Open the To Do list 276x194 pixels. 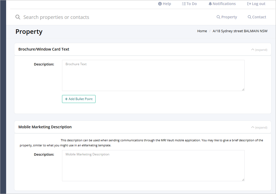(x=189, y=4)
